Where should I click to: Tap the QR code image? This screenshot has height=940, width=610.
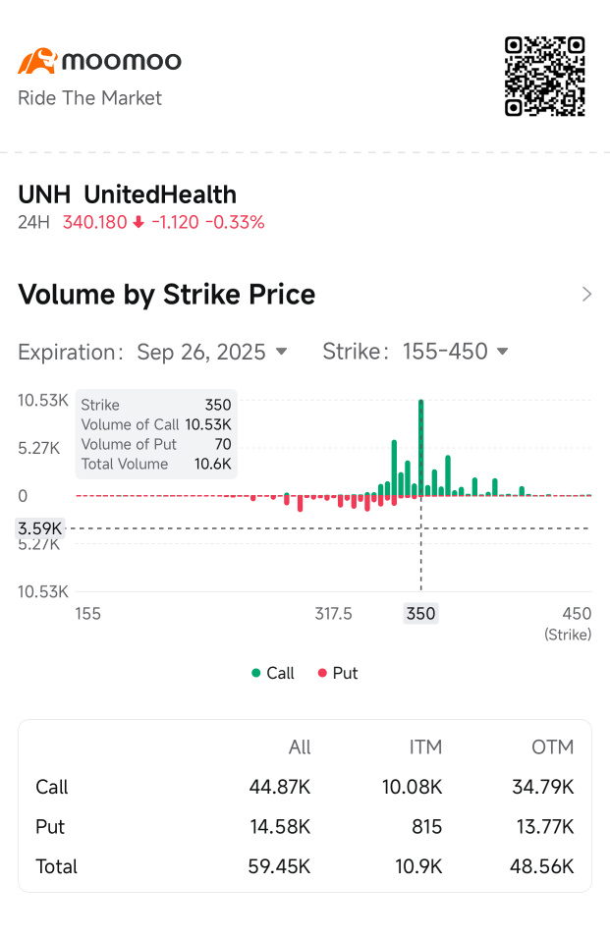(x=545, y=77)
